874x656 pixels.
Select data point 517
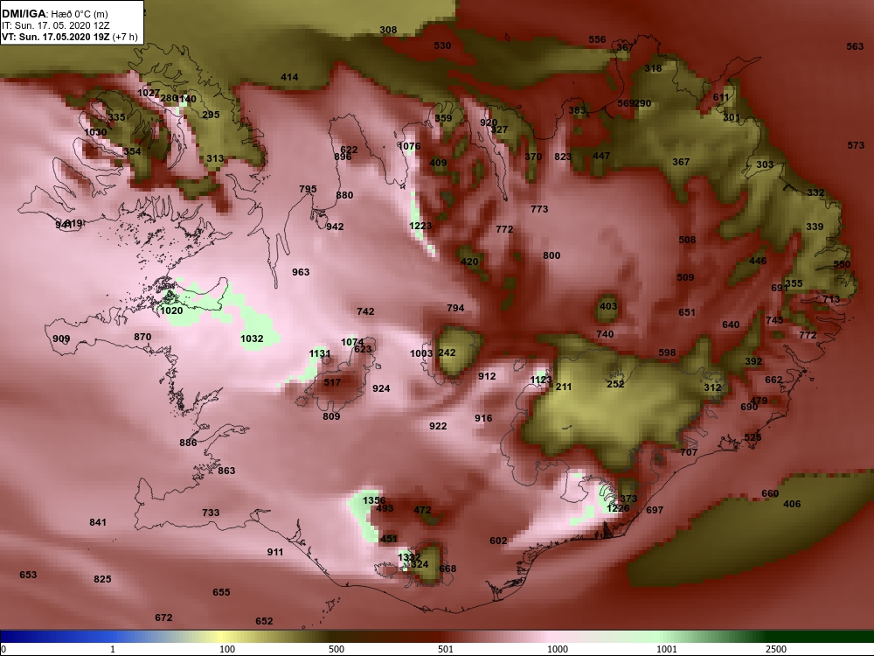click(x=332, y=383)
